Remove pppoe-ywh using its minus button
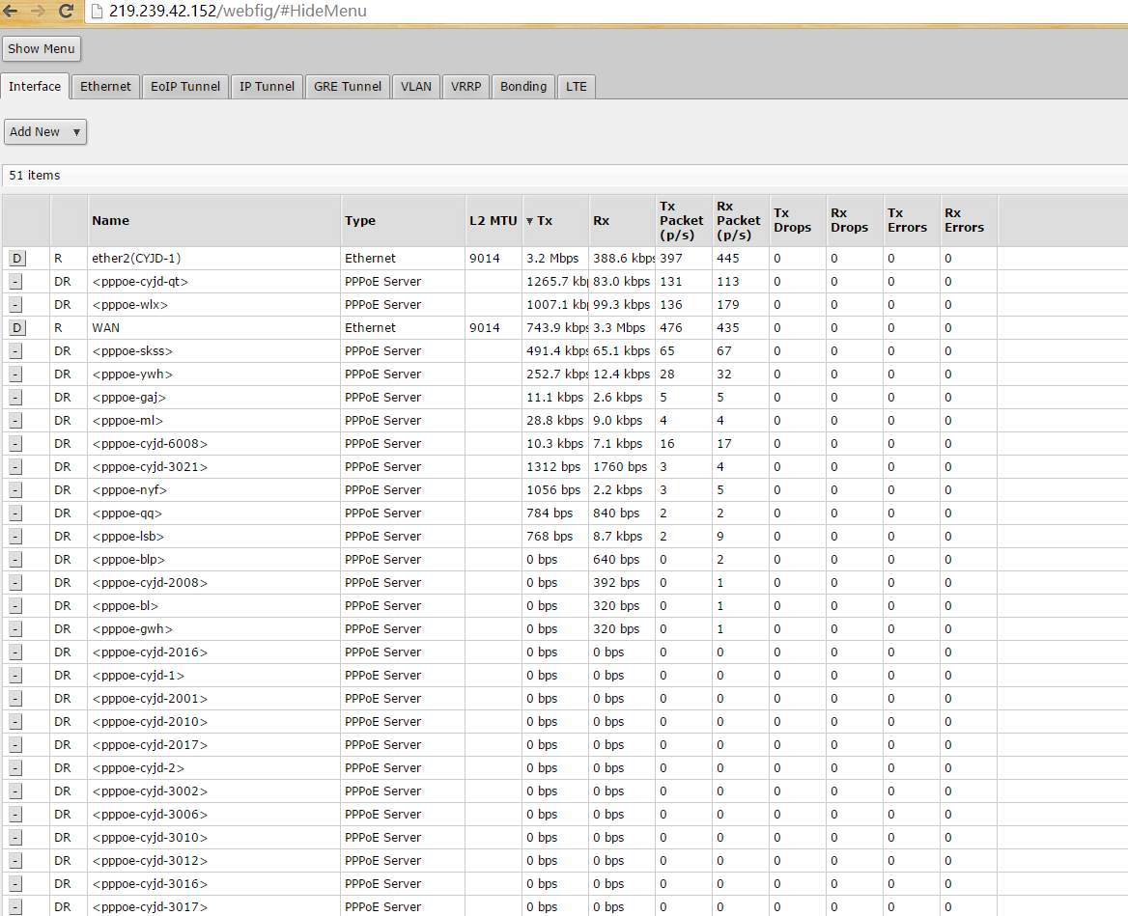Image resolution: width=1128 pixels, height=916 pixels. click(x=15, y=375)
